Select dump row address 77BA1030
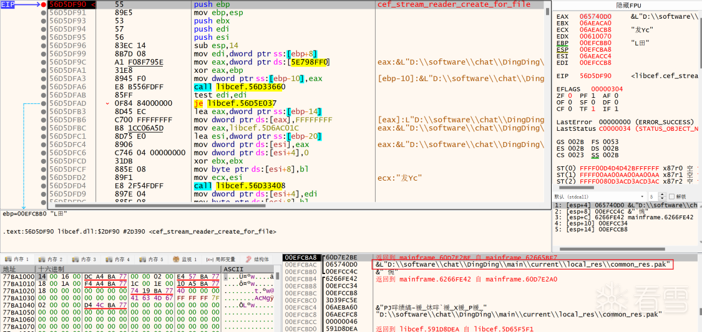This screenshot has width=702, height=332. [18, 298]
